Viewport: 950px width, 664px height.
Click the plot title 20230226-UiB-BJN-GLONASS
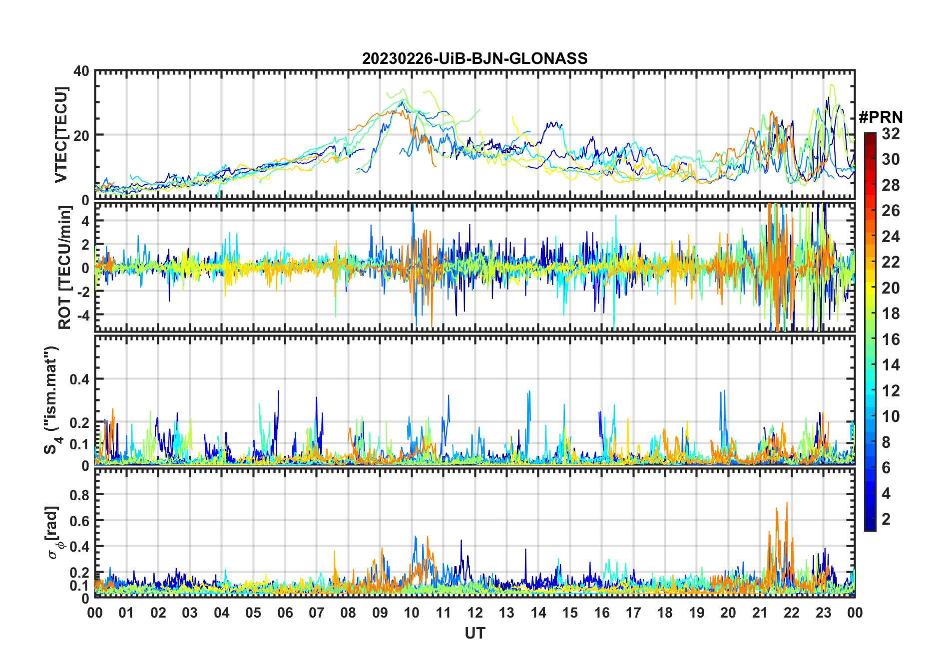tap(475, 58)
